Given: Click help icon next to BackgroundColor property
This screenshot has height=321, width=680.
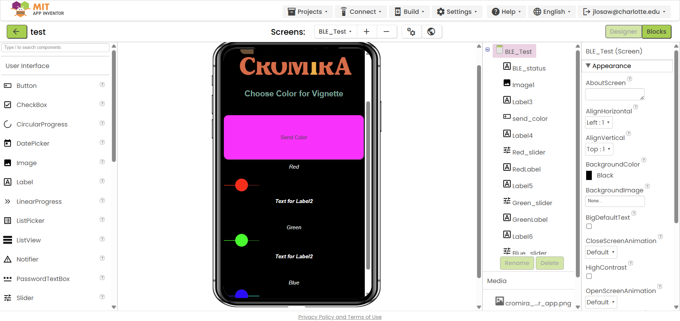Looking at the screenshot, I should click(x=644, y=160).
